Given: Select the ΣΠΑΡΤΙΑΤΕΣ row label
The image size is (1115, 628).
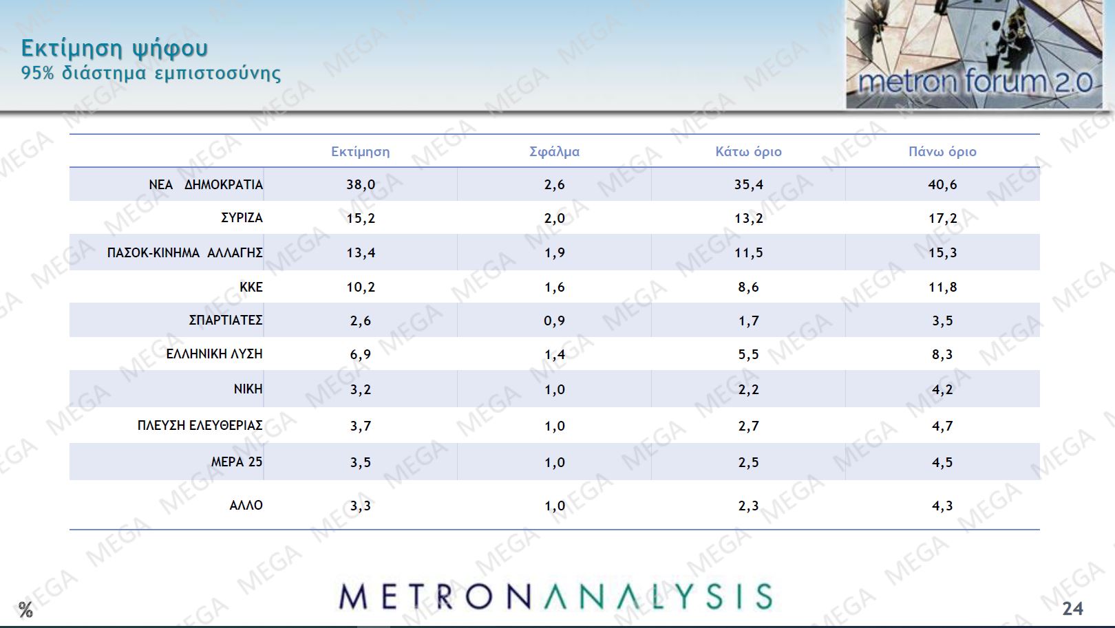Looking at the screenshot, I should (226, 320).
